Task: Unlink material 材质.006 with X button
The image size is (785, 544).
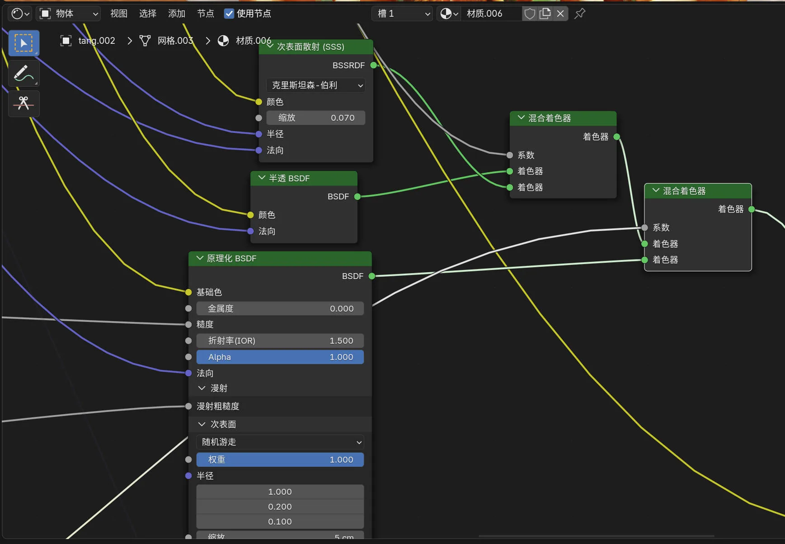Action: (x=560, y=14)
